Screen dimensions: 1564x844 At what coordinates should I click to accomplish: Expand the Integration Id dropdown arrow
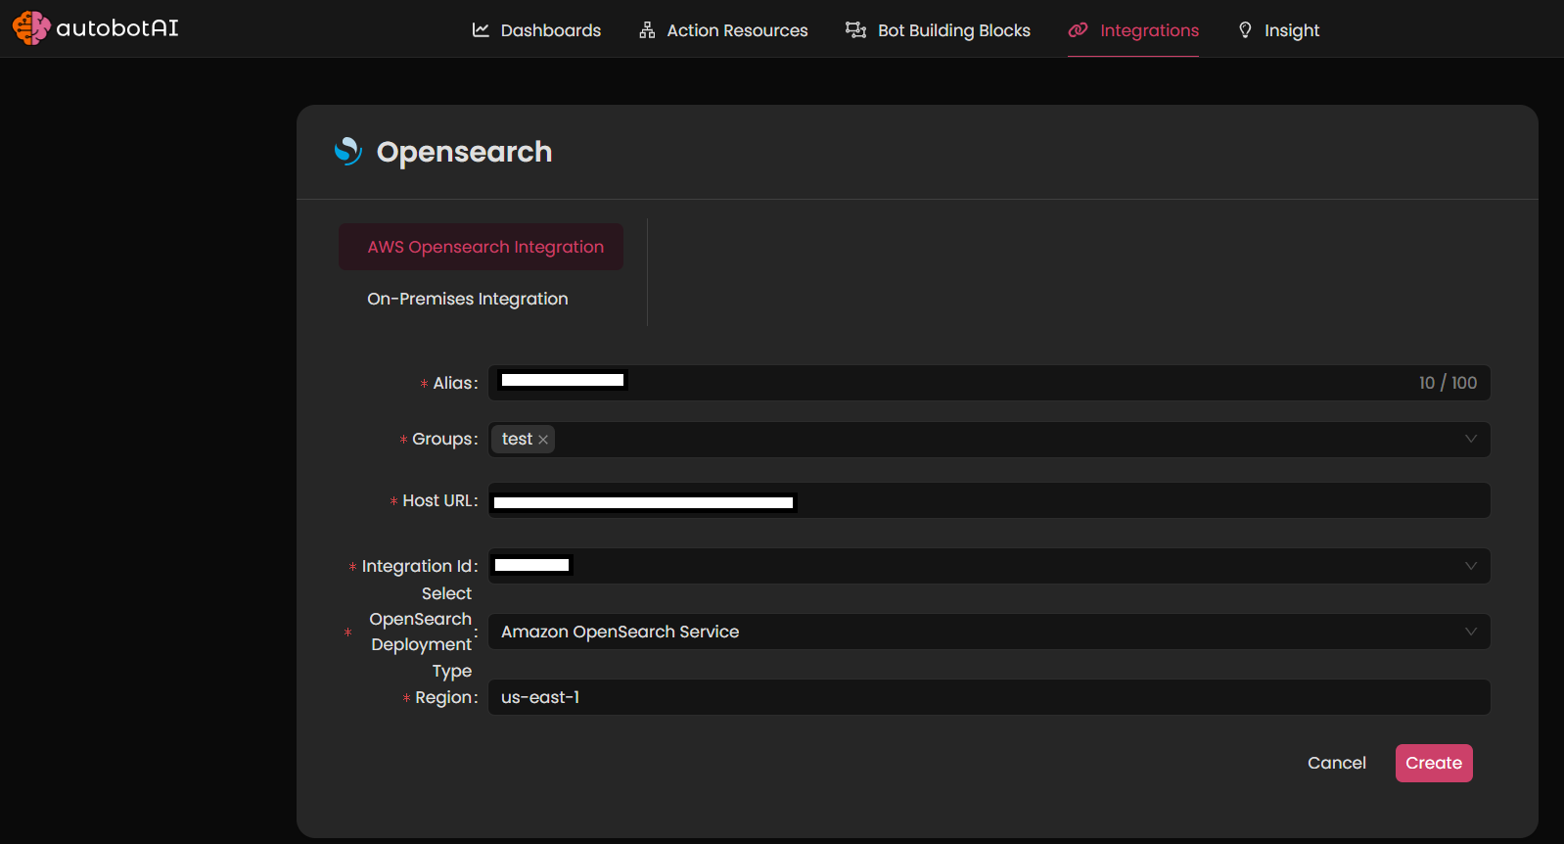[1470, 566]
